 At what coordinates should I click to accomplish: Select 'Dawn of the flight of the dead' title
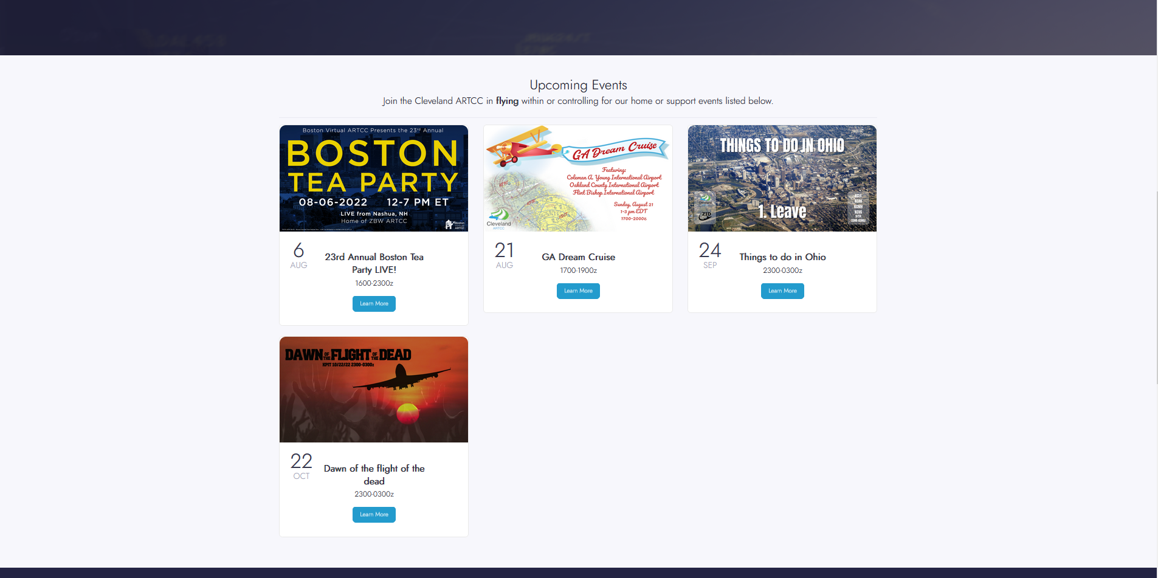374,475
